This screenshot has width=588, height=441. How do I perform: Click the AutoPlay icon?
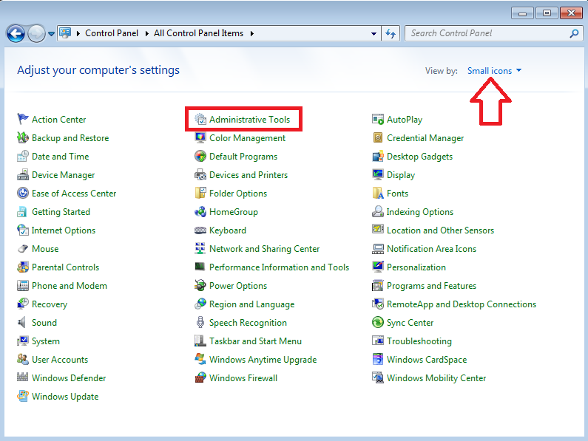pyautogui.click(x=378, y=119)
